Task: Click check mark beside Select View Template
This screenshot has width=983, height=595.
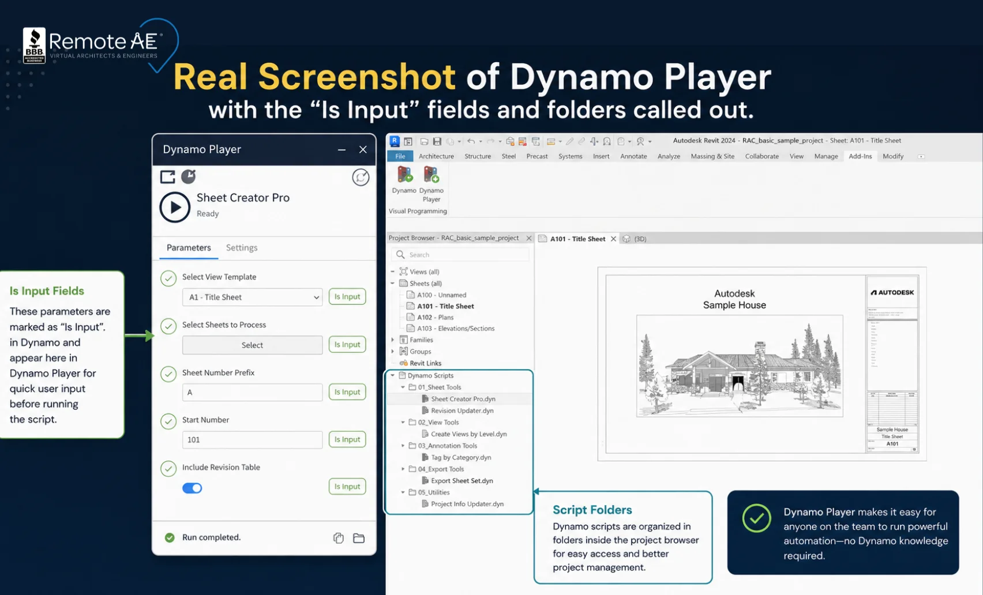Action: (168, 278)
